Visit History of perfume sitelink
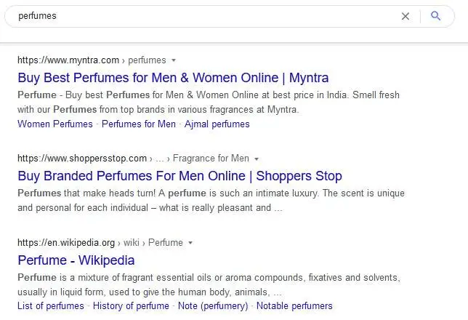Image resolution: width=468 pixels, height=320 pixels. pyautogui.click(x=131, y=306)
